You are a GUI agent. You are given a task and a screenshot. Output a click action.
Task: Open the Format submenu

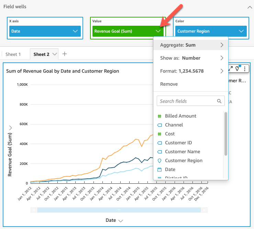click(x=191, y=71)
